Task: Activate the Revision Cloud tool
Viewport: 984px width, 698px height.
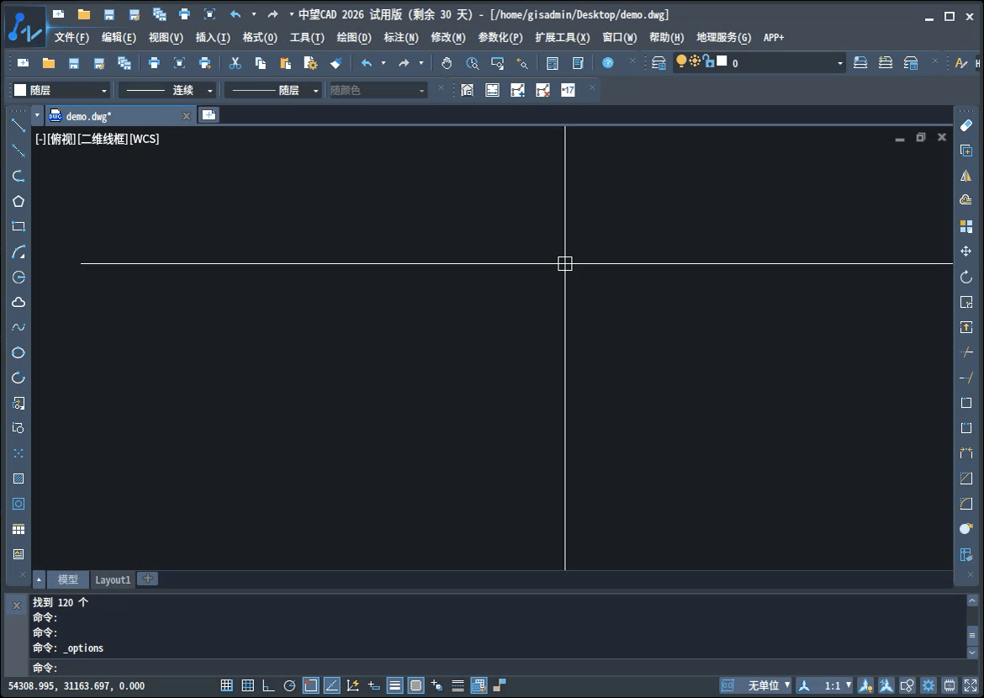Action: point(19,303)
